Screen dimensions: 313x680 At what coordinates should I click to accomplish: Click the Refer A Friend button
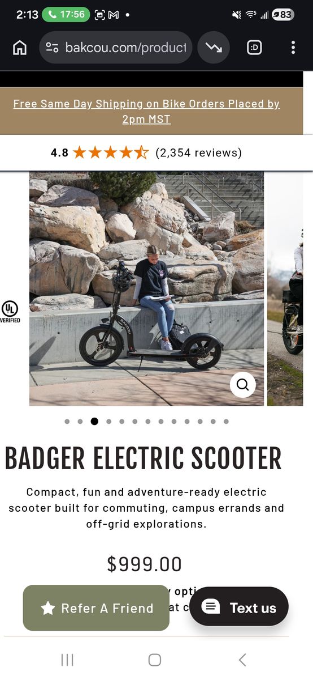coord(96,608)
